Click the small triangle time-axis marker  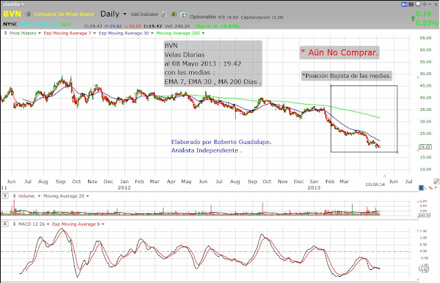384,176
